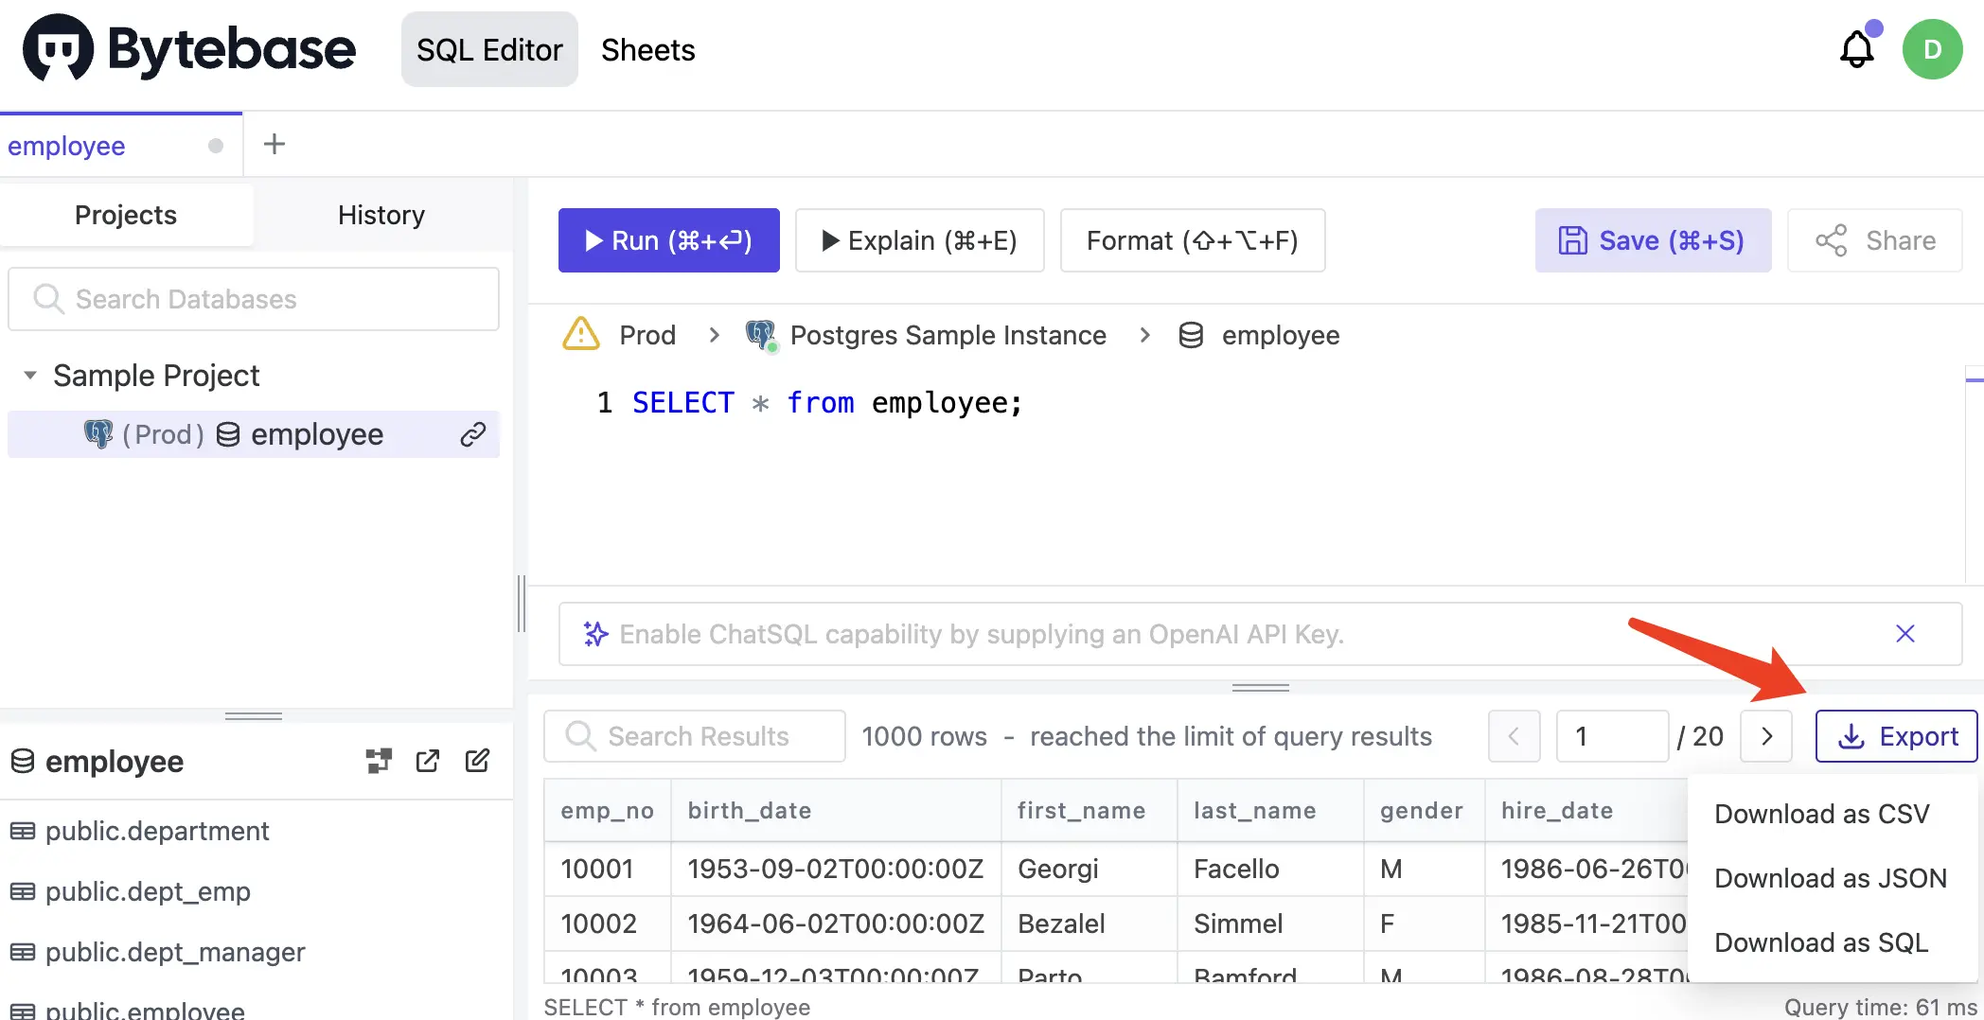1984x1020 pixels.
Task: Click the unsaved dot on employee tab
Action: 216,146
